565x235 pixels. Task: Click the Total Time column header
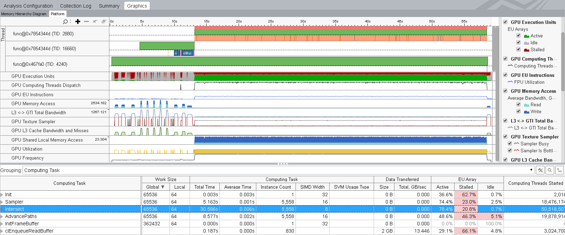205,187
